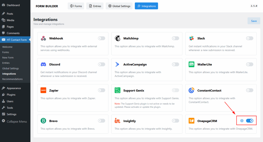Enable the Webhook integration toggle
Viewport: 263px width, 142px height.
click(x=101, y=38)
